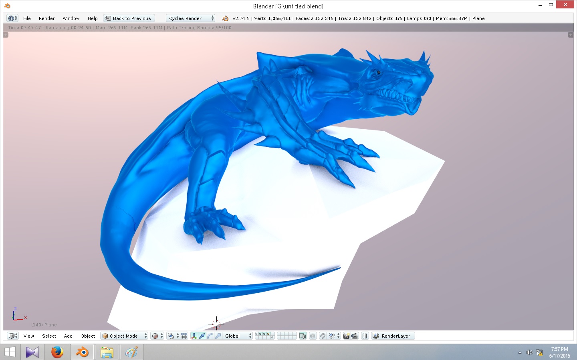
Task: Enable the translate manipulator arrow
Action: tap(202, 336)
